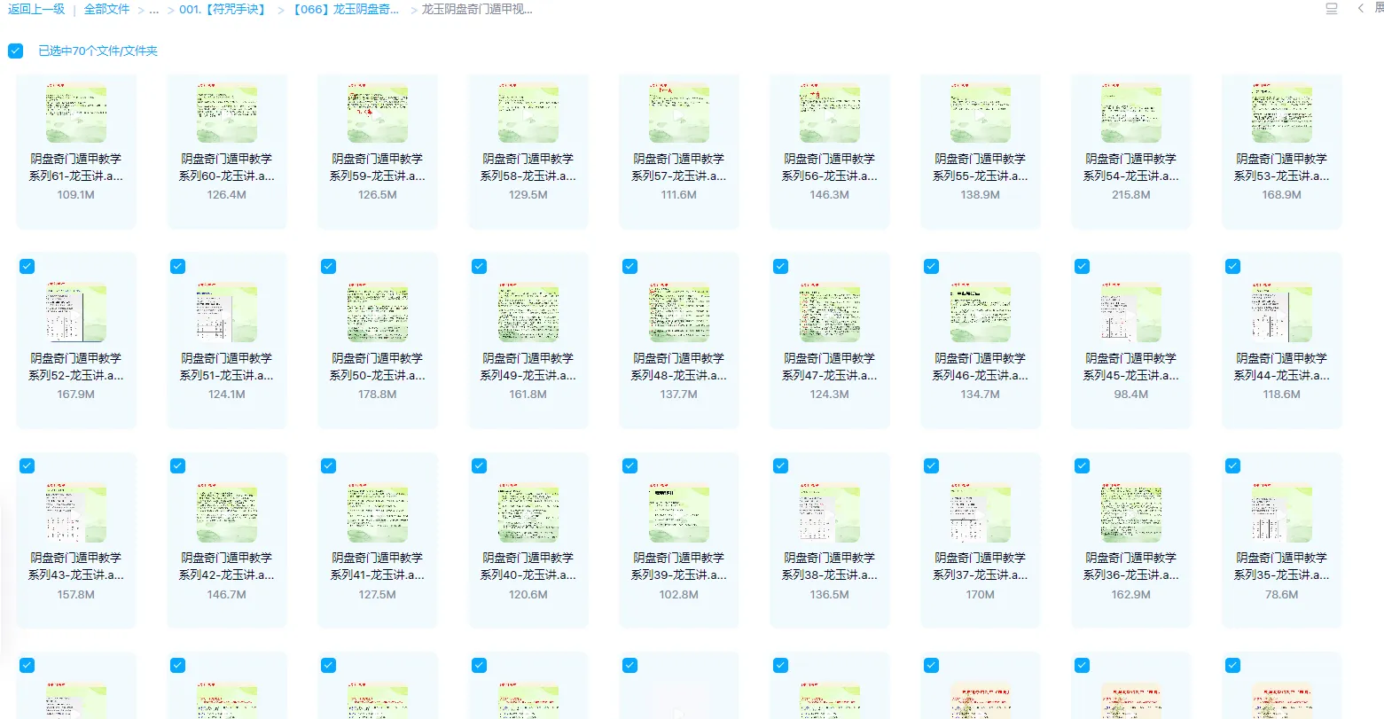The height and width of the screenshot is (719, 1384).
Task: Go back via 返回上一级 link
Action: pyautogui.click(x=36, y=9)
